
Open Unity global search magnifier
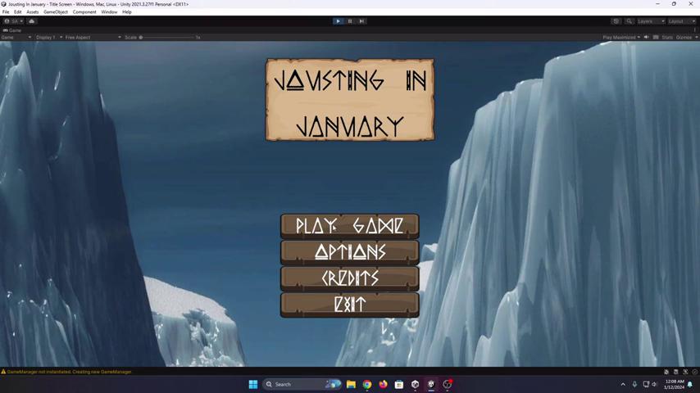[x=629, y=21]
